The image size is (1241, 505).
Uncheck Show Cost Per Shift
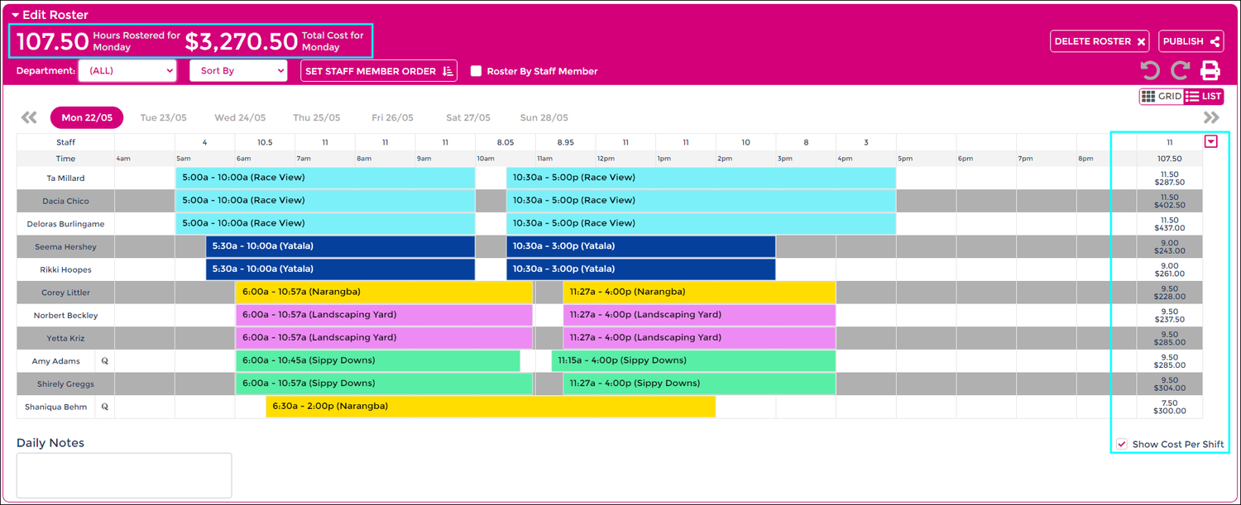coord(1122,444)
